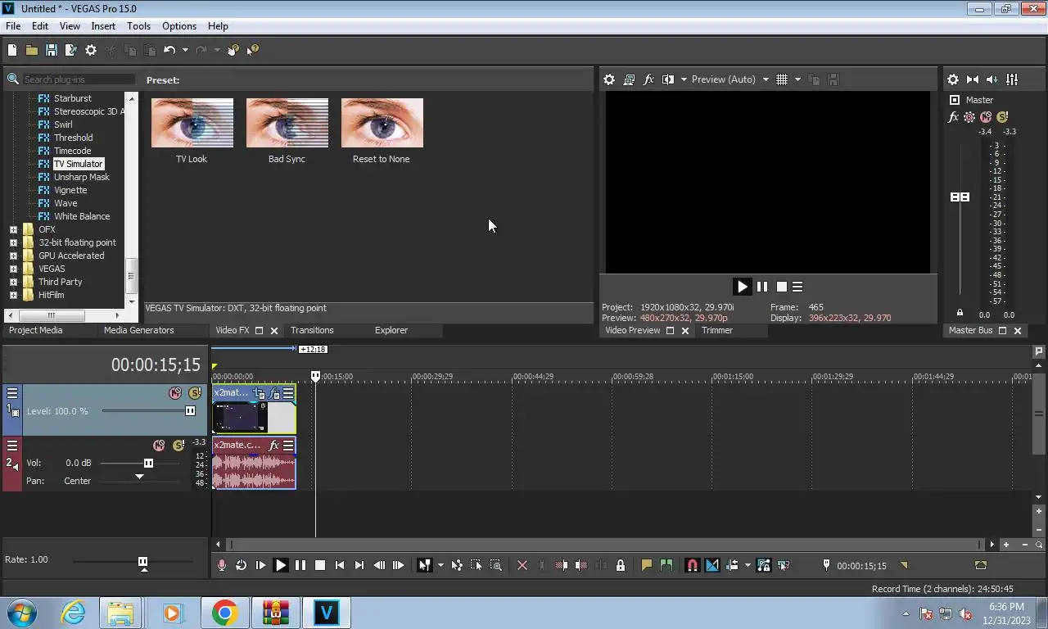
Task: Select the TV Look preset thumbnail
Action: (x=192, y=123)
